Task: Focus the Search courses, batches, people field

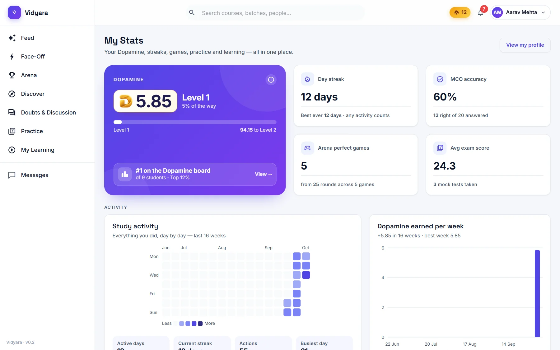Action: pos(275,13)
